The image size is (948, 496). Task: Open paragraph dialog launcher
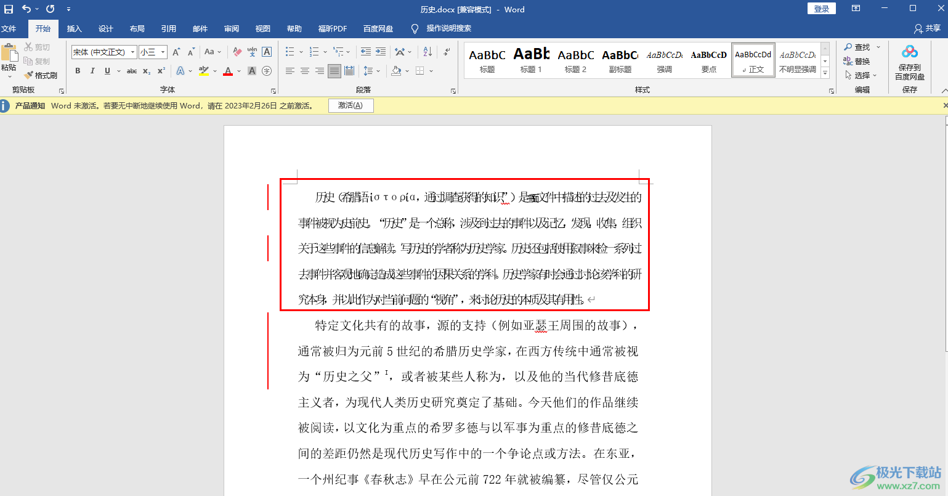tap(453, 91)
